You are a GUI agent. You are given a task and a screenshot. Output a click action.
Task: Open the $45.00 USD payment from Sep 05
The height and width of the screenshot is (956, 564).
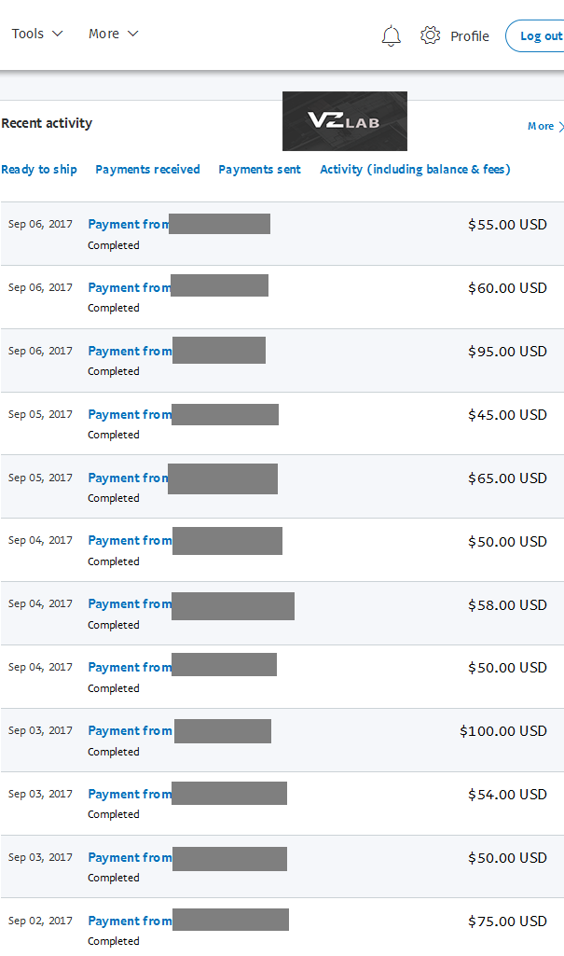point(282,423)
